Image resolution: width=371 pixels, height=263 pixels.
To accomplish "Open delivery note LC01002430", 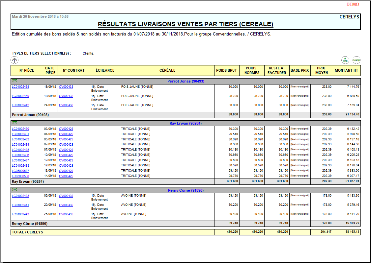I will [x=20, y=129].
